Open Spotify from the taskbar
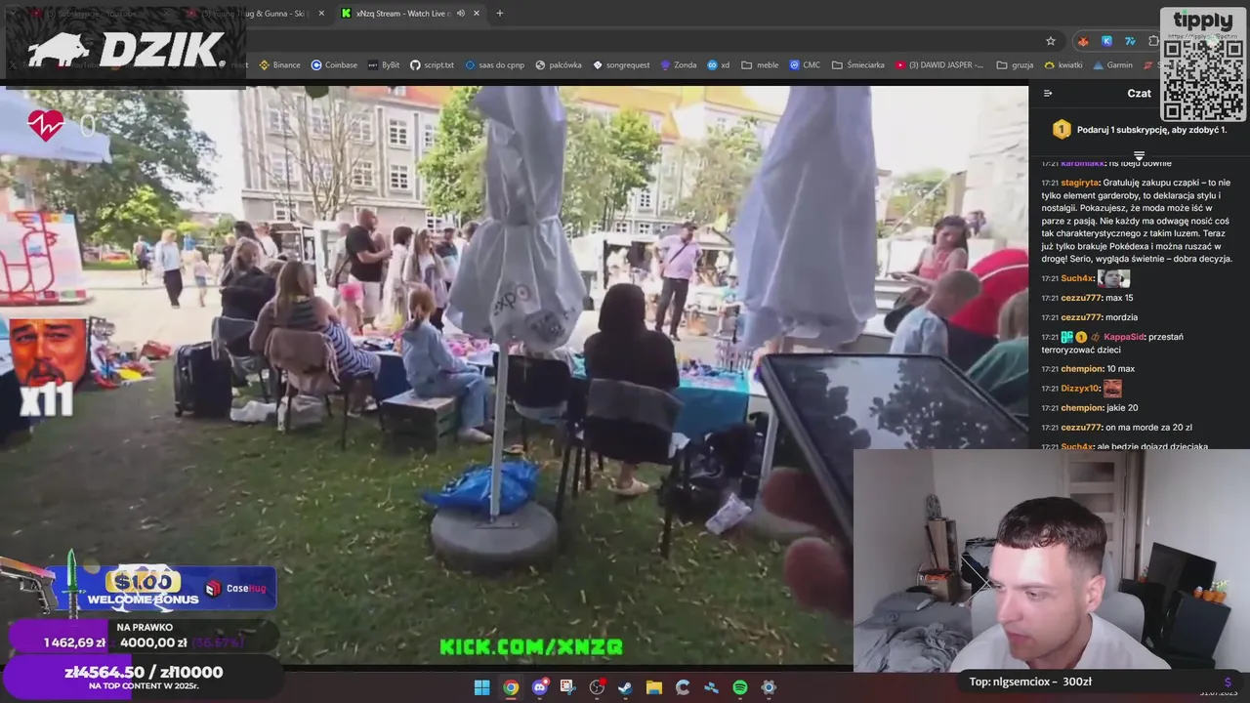This screenshot has width=1250, height=703. point(740,687)
